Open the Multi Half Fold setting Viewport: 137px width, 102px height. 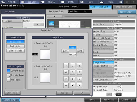[x=103, y=38]
